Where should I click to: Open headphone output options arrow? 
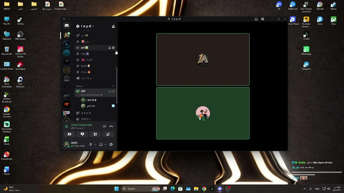point(105,144)
